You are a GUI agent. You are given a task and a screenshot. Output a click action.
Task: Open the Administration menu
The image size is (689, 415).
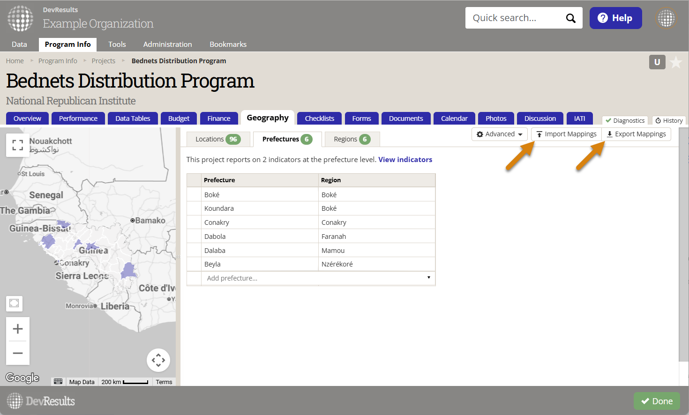[x=168, y=44]
